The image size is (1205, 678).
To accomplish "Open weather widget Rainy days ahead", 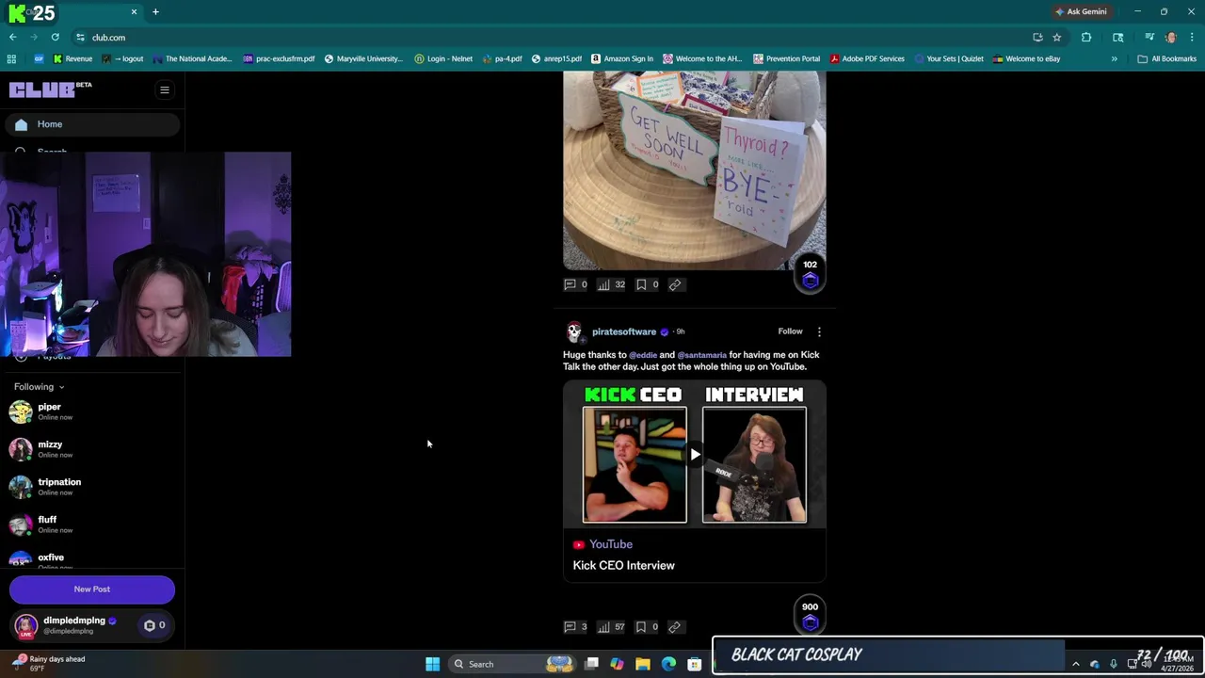I will coord(49,664).
